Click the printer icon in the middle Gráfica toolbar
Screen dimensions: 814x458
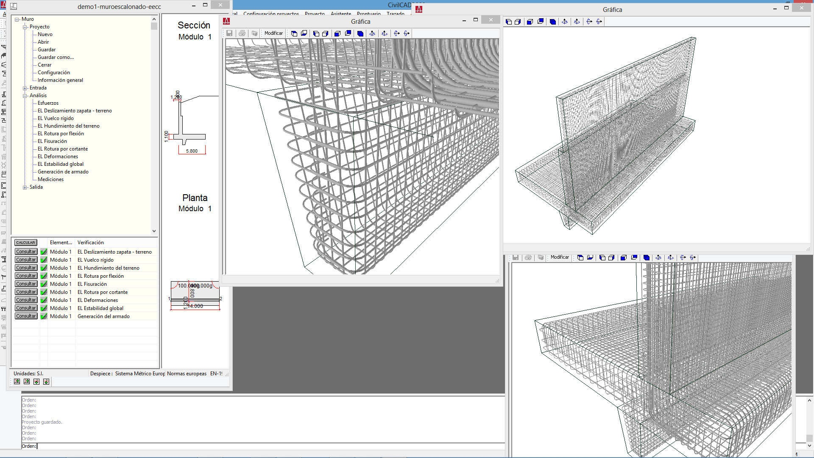[242, 33]
